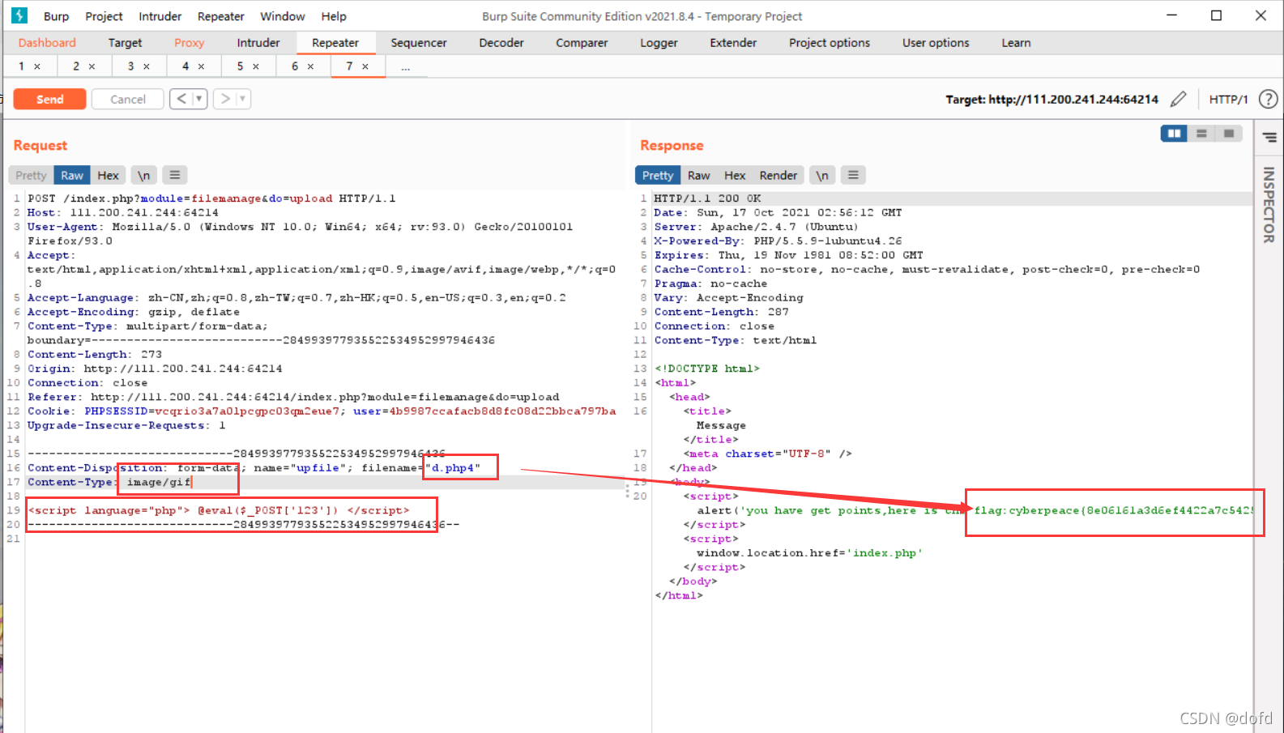The width and height of the screenshot is (1284, 733).
Task: Close Repeater tab 3
Action: pyautogui.click(x=147, y=66)
